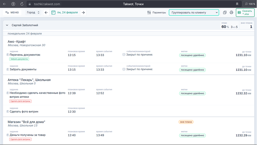This screenshot has height=145, width=257.
Task: Collapse the Сергей Заболотний section
Action: point(7,25)
